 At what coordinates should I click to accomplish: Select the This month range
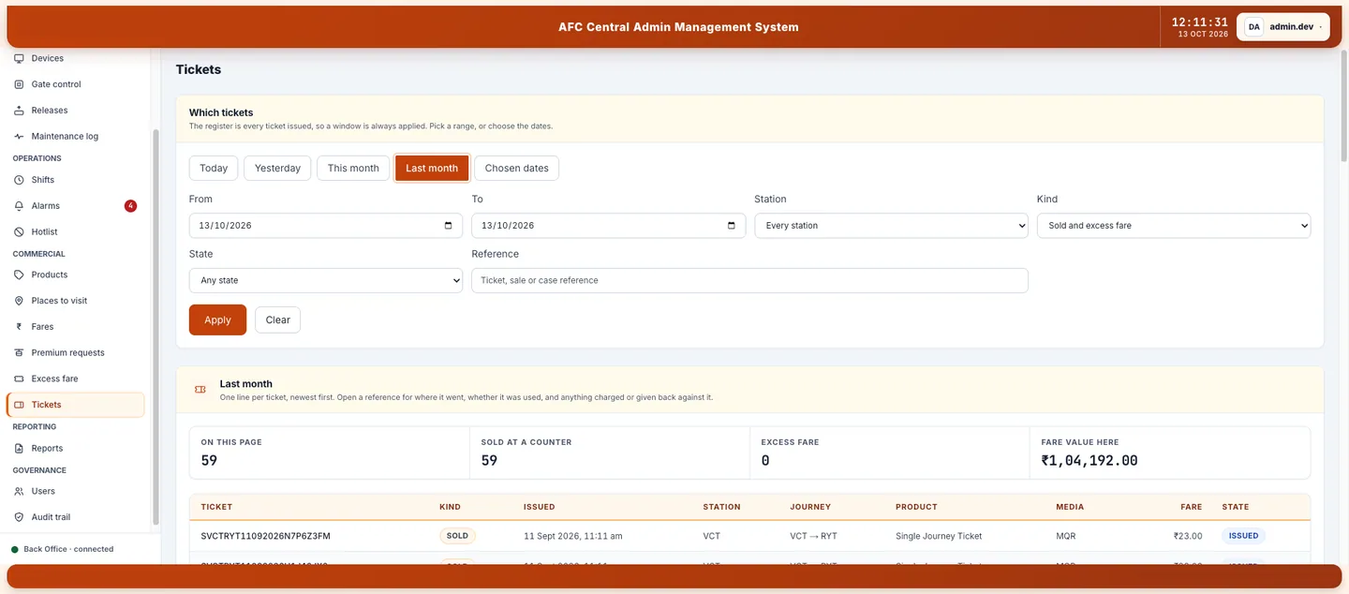coord(353,168)
